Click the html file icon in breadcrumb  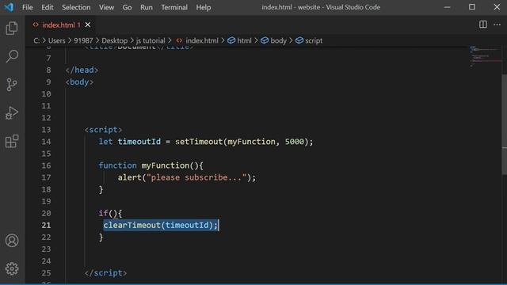point(179,40)
